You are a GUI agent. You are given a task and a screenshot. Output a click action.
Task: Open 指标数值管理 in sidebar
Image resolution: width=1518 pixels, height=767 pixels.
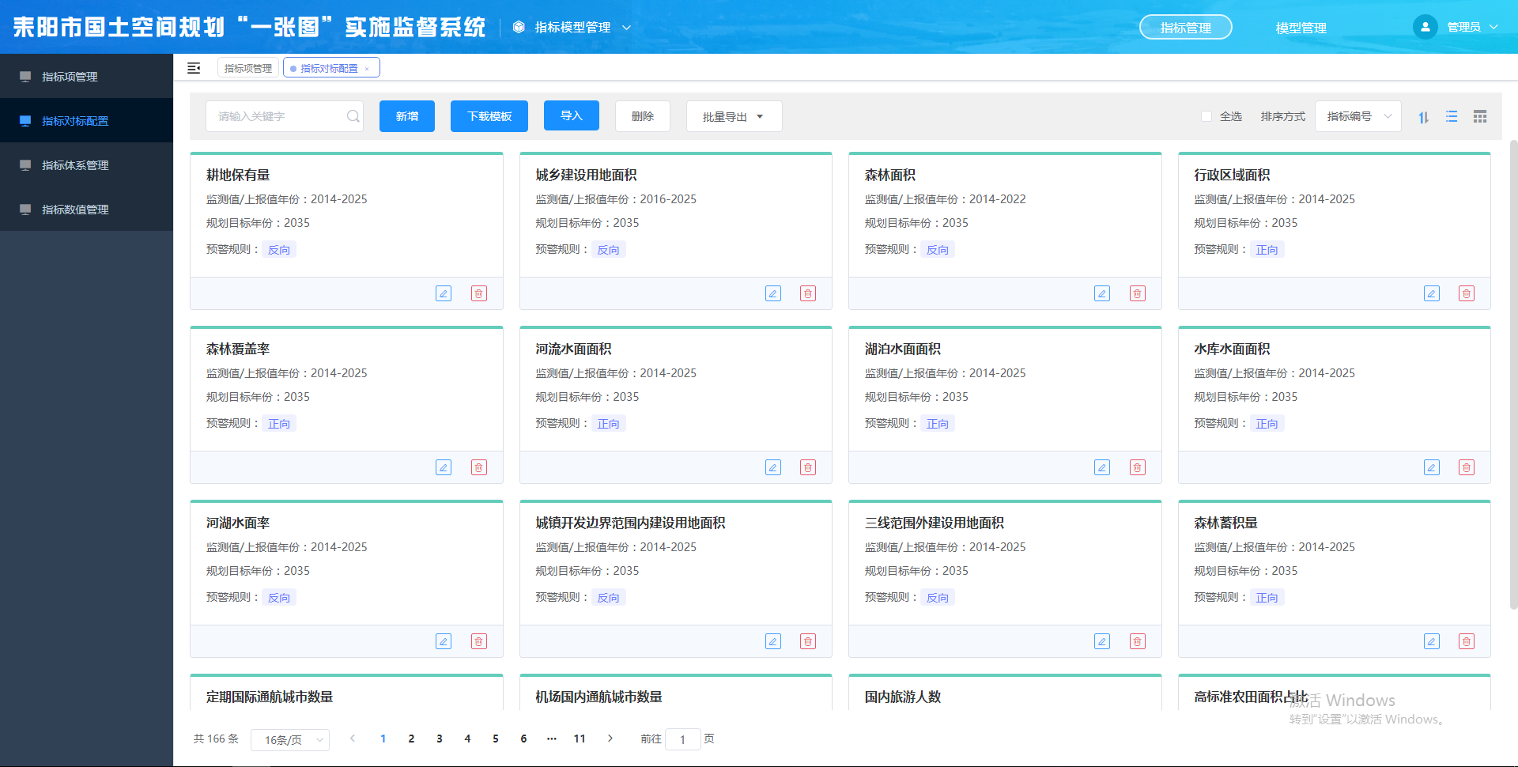coord(87,209)
